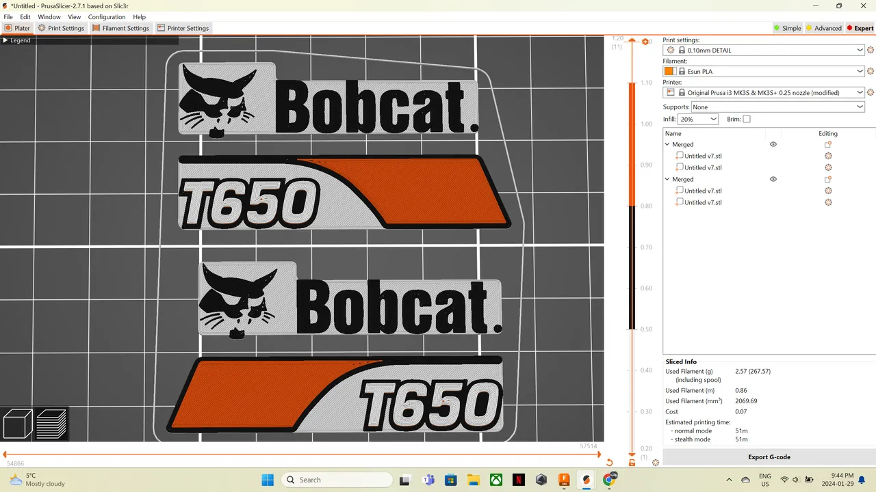The height and width of the screenshot is (492, 876).
Task: Open the Window menu
Action: click(49, 17)
